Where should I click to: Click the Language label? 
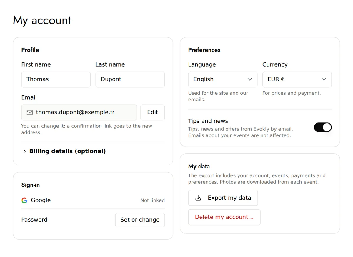click(x=202, y=65)
